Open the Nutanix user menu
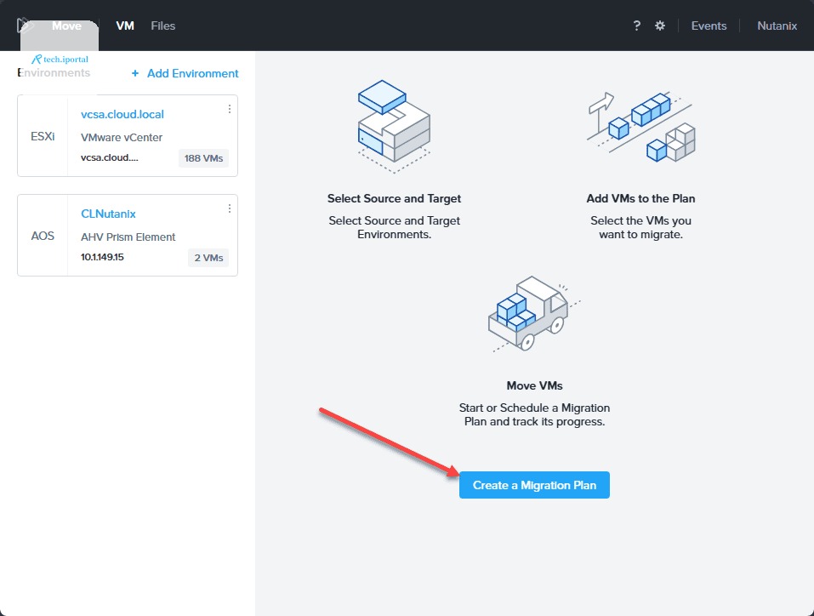The width and height of the screenshot is (814, 616). [777, 26]
